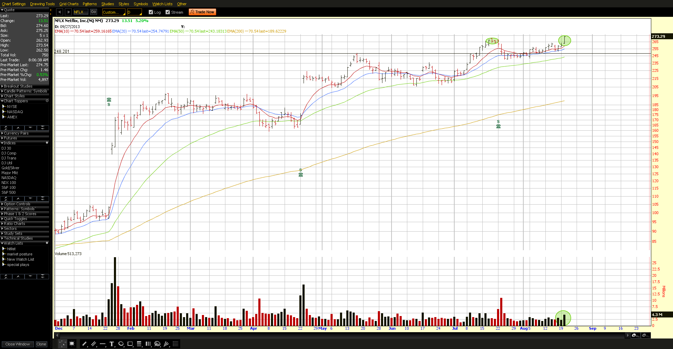Click the NDX 100 index entry

pos(9,183)
